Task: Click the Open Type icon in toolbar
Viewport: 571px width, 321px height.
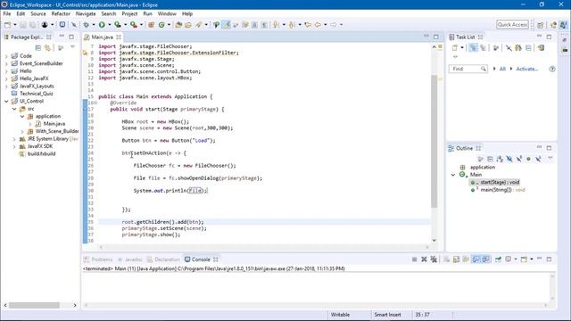Action: pyautogui.click(x=178, y=25)
